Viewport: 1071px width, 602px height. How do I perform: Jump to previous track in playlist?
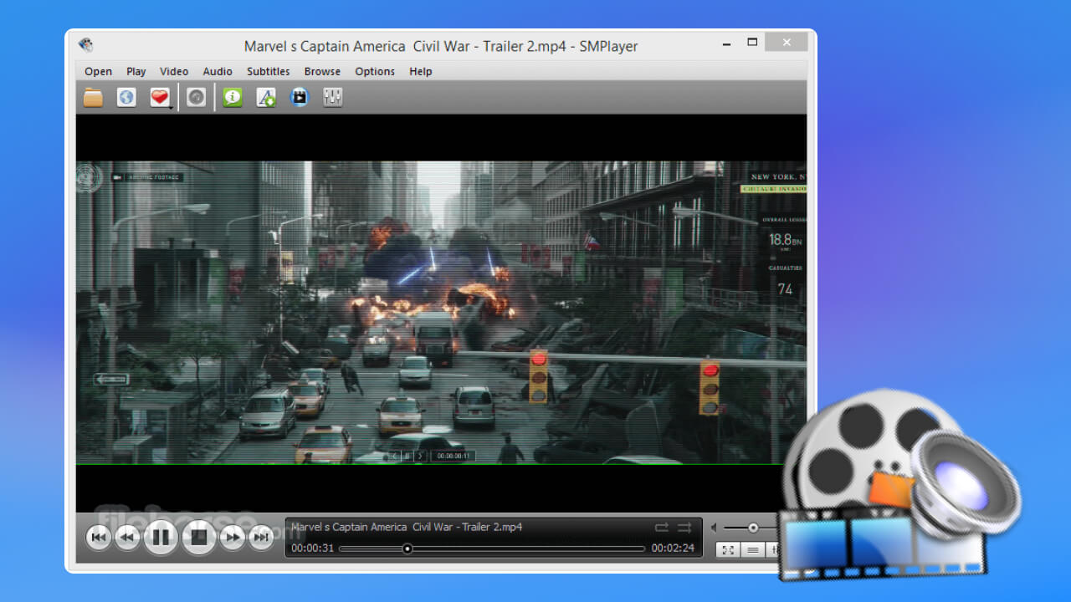point(99,537)
